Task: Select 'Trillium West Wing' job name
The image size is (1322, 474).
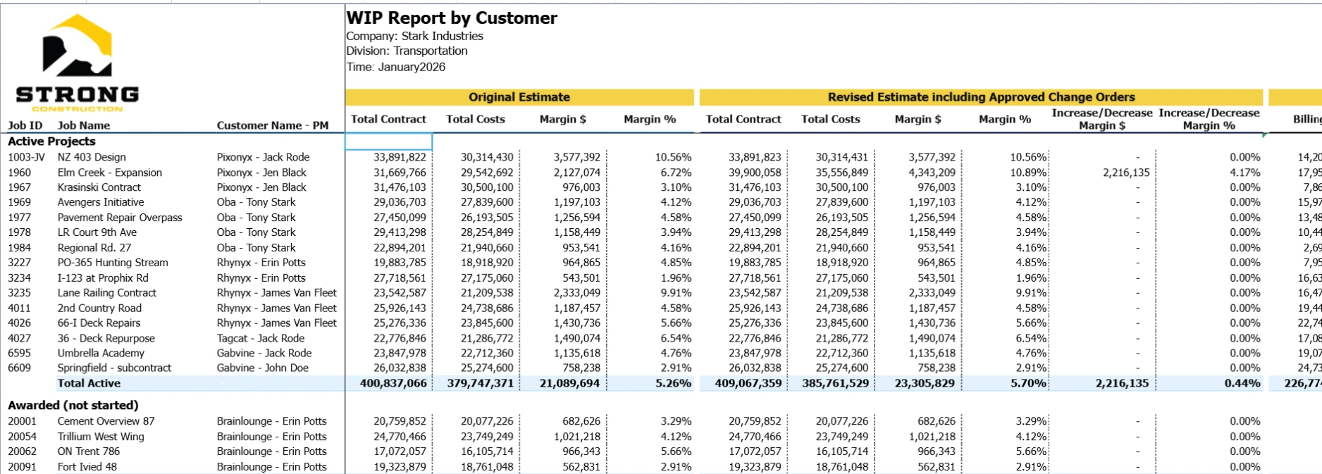Action: (x=101, y=437)
